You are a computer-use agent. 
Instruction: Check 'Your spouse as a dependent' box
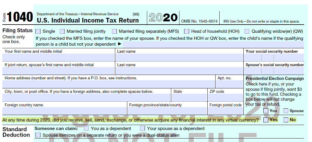[143, 128]
